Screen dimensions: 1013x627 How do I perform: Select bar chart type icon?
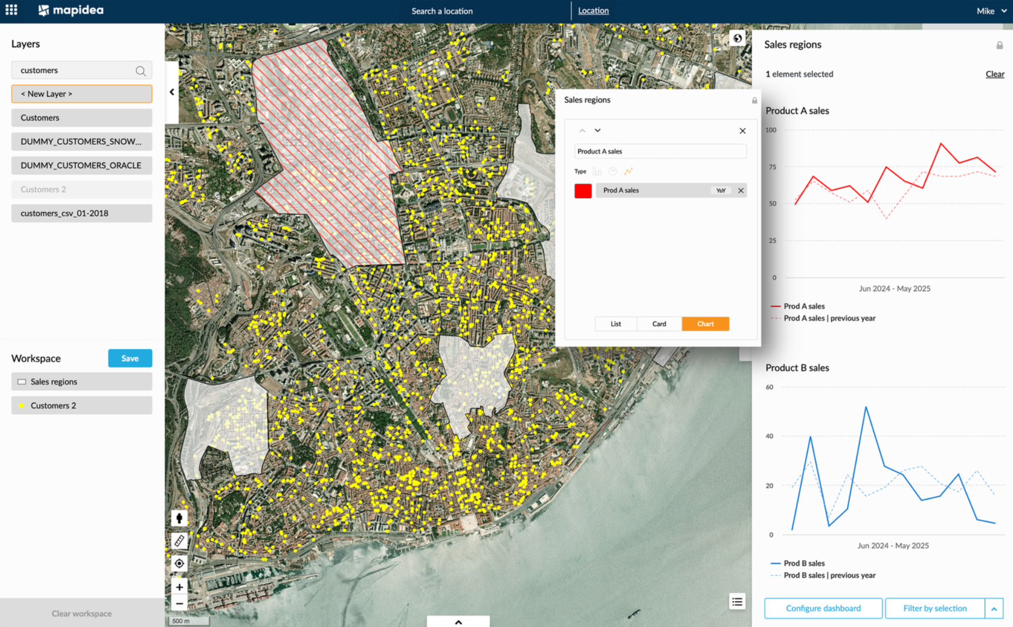pyautogui.click(x=597, y=172)
